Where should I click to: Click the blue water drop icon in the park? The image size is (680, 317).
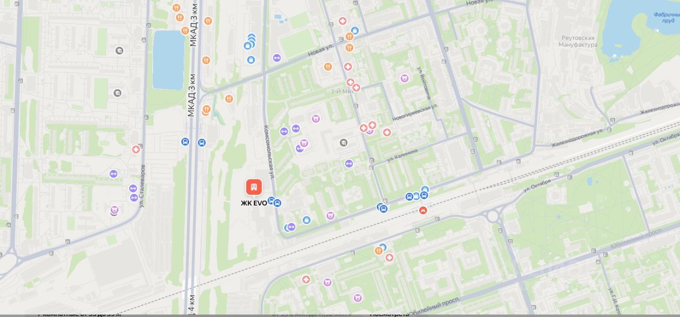click(589, 182)
